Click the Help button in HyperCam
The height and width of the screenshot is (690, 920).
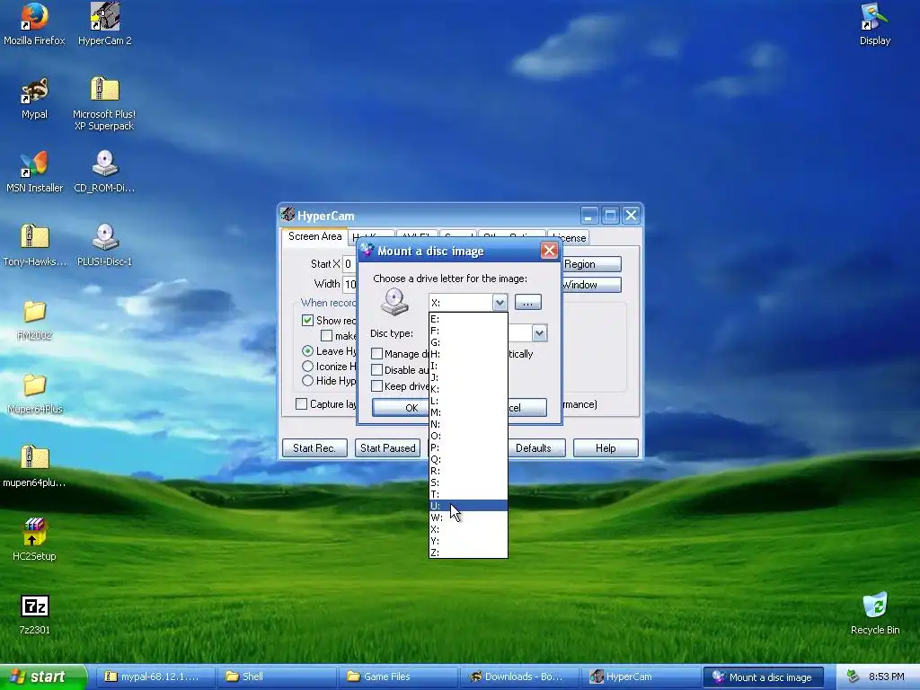point(606,448)
